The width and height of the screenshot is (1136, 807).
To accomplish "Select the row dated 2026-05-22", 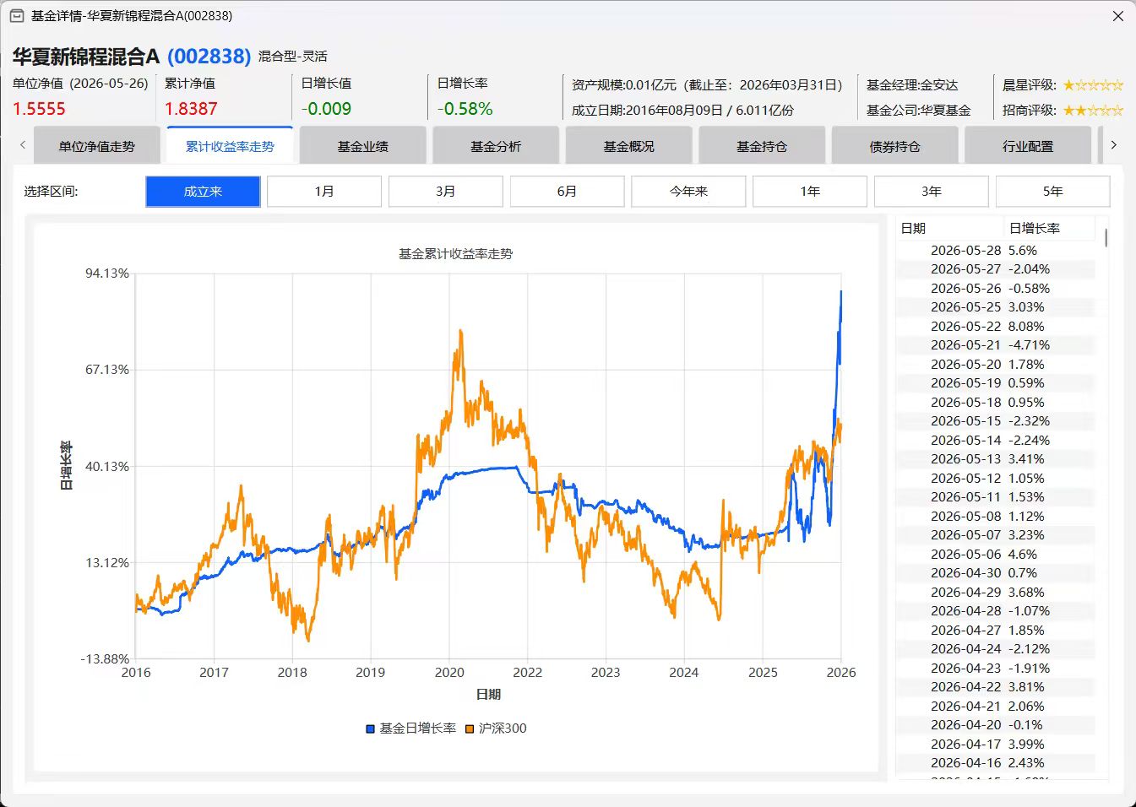I will (x=996, y=327).
